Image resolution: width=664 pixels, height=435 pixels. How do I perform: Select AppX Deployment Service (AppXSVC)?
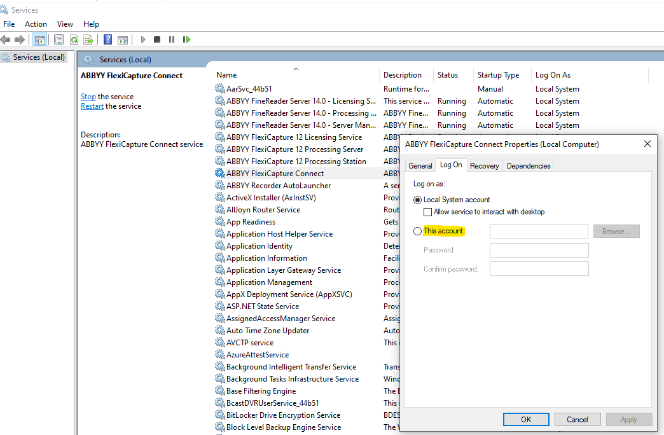click(289, 294)
